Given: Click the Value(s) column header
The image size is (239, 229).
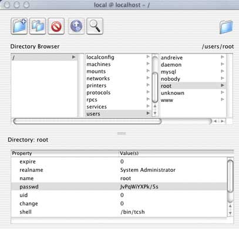Looking at the screenshot, I should (x=176, y=153).
